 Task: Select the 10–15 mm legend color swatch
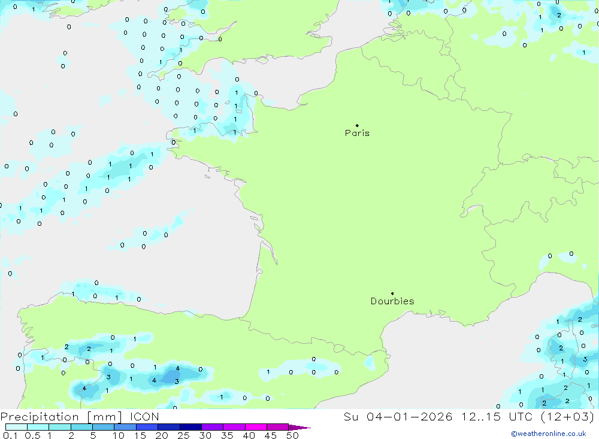click(125, 427)
